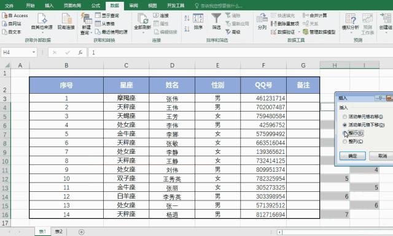Image resolution: width=393 pixels, height=236 pixels.
Task: Click 取消 Cancel in insert dialog
Action: coord(382,156)
